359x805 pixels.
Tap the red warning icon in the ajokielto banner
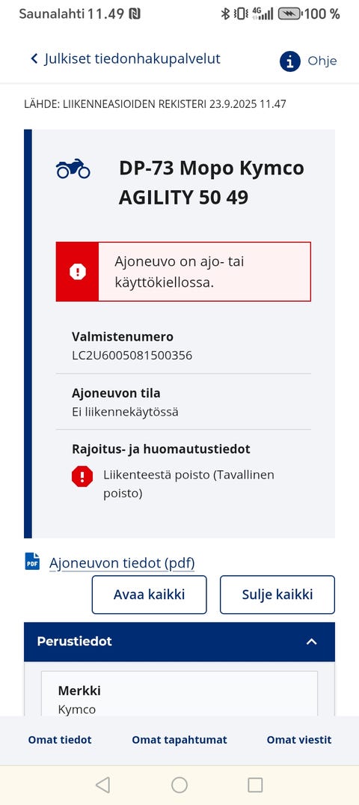coord(78,272)
